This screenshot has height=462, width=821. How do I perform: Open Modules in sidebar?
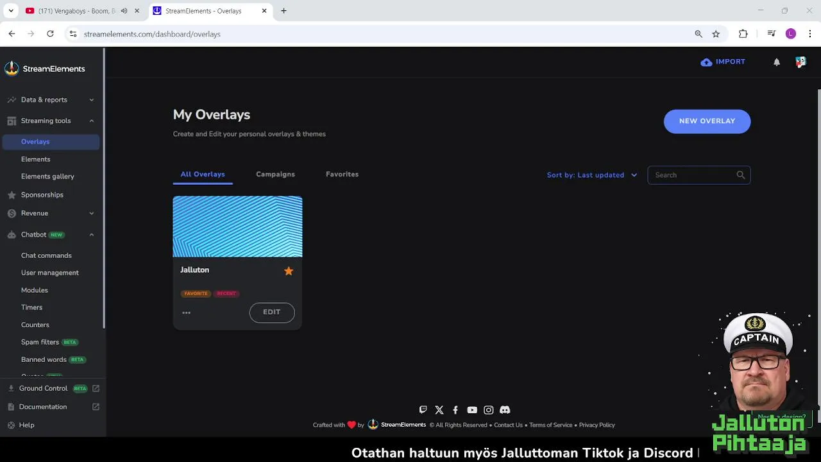[x=35, y=290]
